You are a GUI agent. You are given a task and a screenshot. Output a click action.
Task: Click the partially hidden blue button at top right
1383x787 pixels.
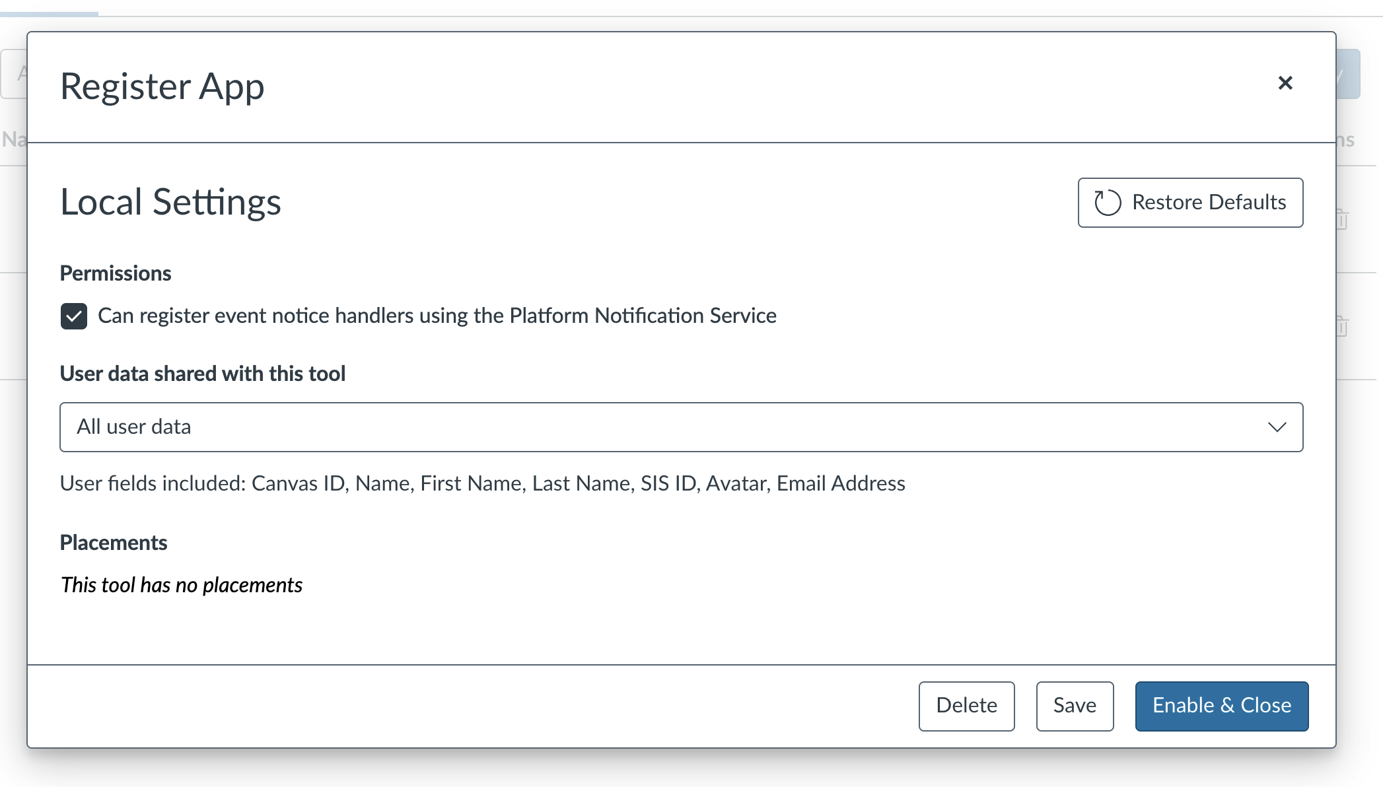(x=1348, y=74)
